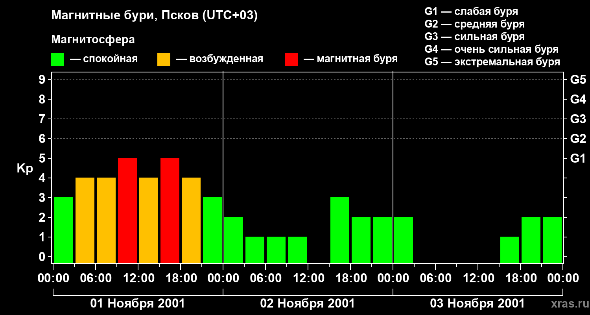Click the 09:00–12:00 red bar on 01 Ноября
Viewport: 590px width, 315px height.
pos(127,210)
